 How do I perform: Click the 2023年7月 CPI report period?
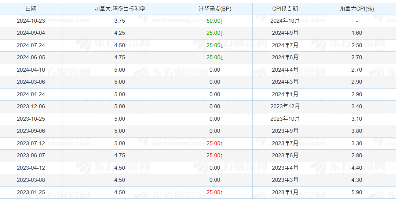pos(285,143)
